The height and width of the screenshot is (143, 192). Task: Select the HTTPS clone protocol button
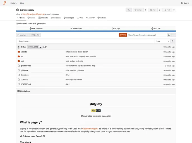click(x=123, y=35)
